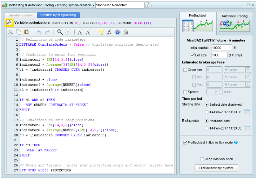Click the cut scissors icon
The width and height of the screenshot is (257, 179).
pyautogui.click(x=10, y=32)
